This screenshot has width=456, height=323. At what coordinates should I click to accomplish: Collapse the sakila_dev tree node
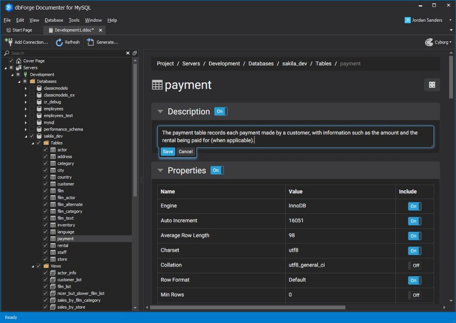(x=26, y=136)
